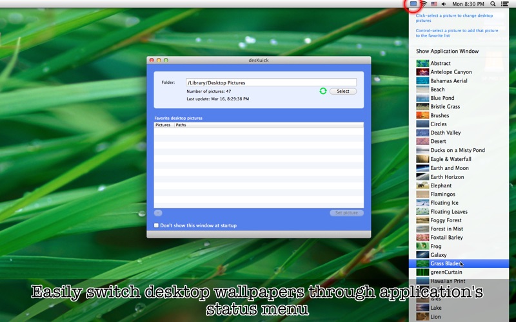Click the desKuick status menu icon
This screenshot has width=516, height=322.
click(x=413, y=4)
